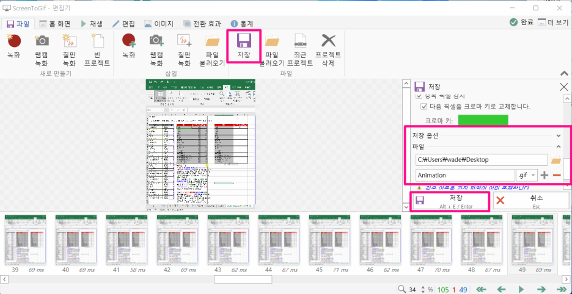Toggle 다음 픽셀을 크로마 키로 교체합니다 checkbox
This screenshot has width=572, height=294.
(x=424, y=107)
